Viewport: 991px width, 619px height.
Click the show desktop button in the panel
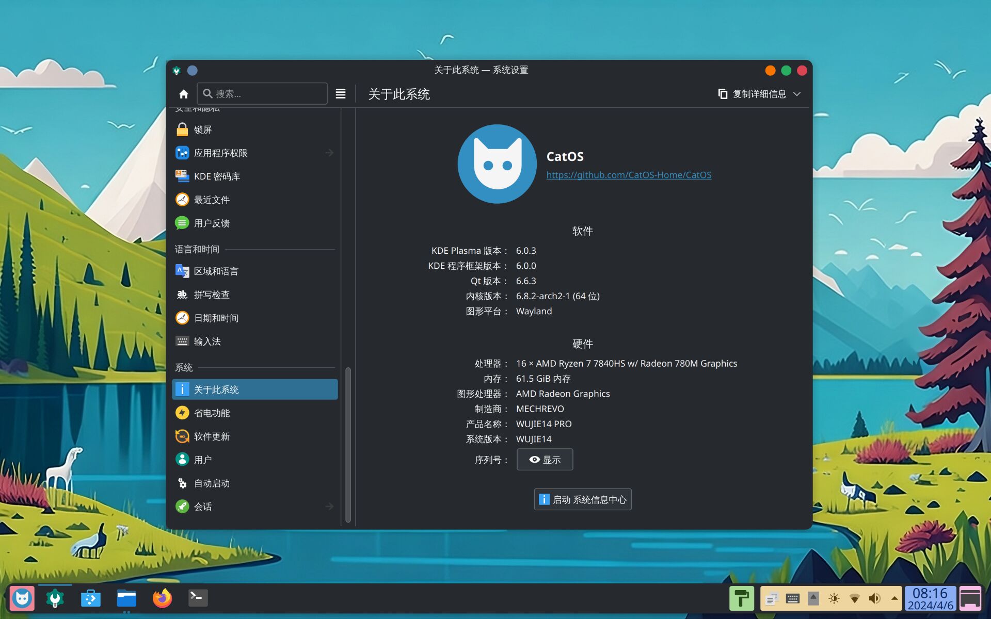coord(970,598)
